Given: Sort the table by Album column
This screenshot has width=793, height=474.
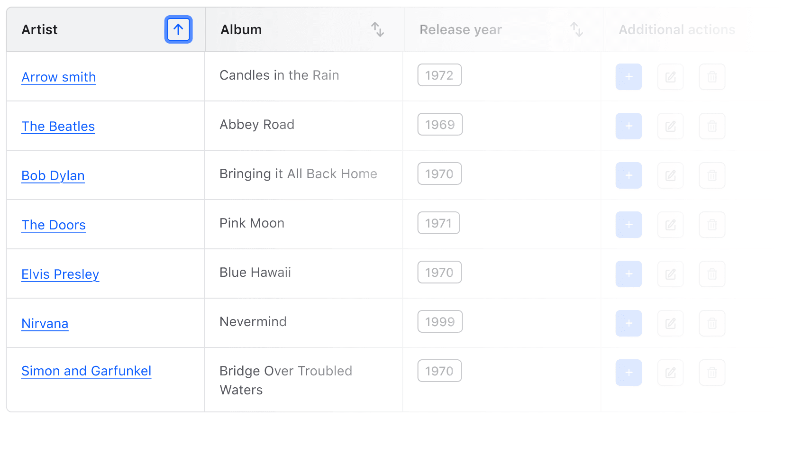Looking at the screenshot, I should (377, 29).
